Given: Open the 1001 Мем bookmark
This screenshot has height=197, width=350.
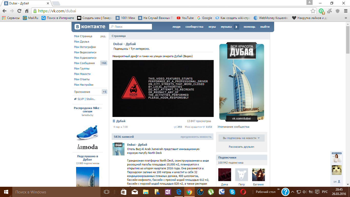Looking at the screenshot, I should coord(125,18).
